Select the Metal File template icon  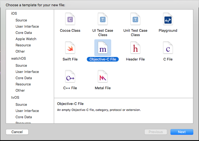[103, 76]
